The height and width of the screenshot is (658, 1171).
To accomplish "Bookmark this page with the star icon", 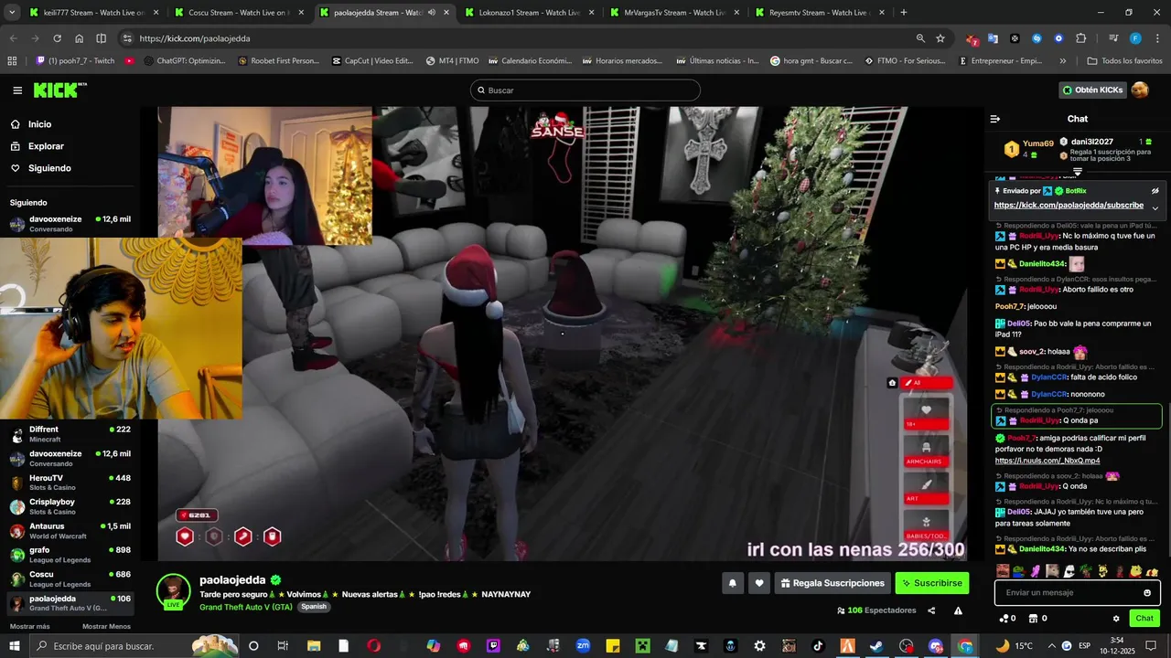I will click(940, 38).
